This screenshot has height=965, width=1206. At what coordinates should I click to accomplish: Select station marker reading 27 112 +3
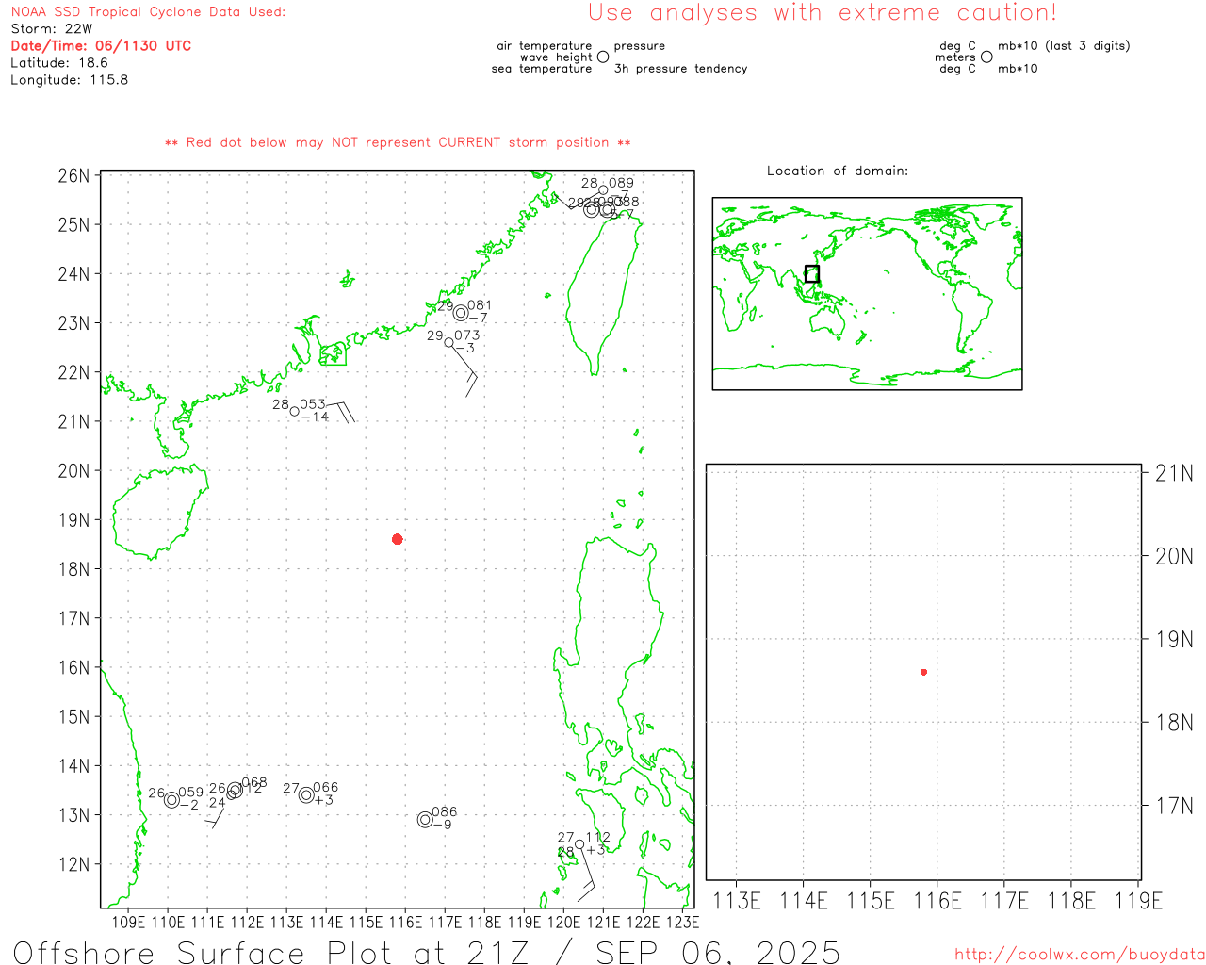[579, 843]
